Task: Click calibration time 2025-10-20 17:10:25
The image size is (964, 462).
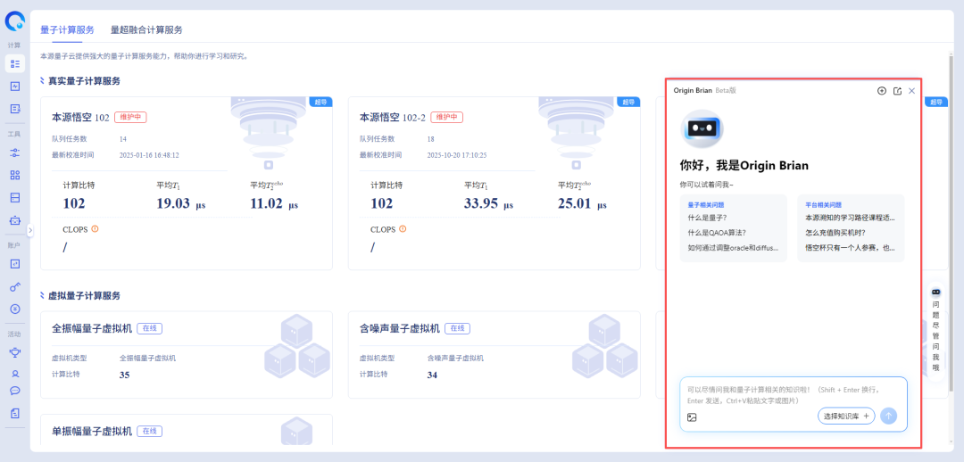Action: pos(457,155)
